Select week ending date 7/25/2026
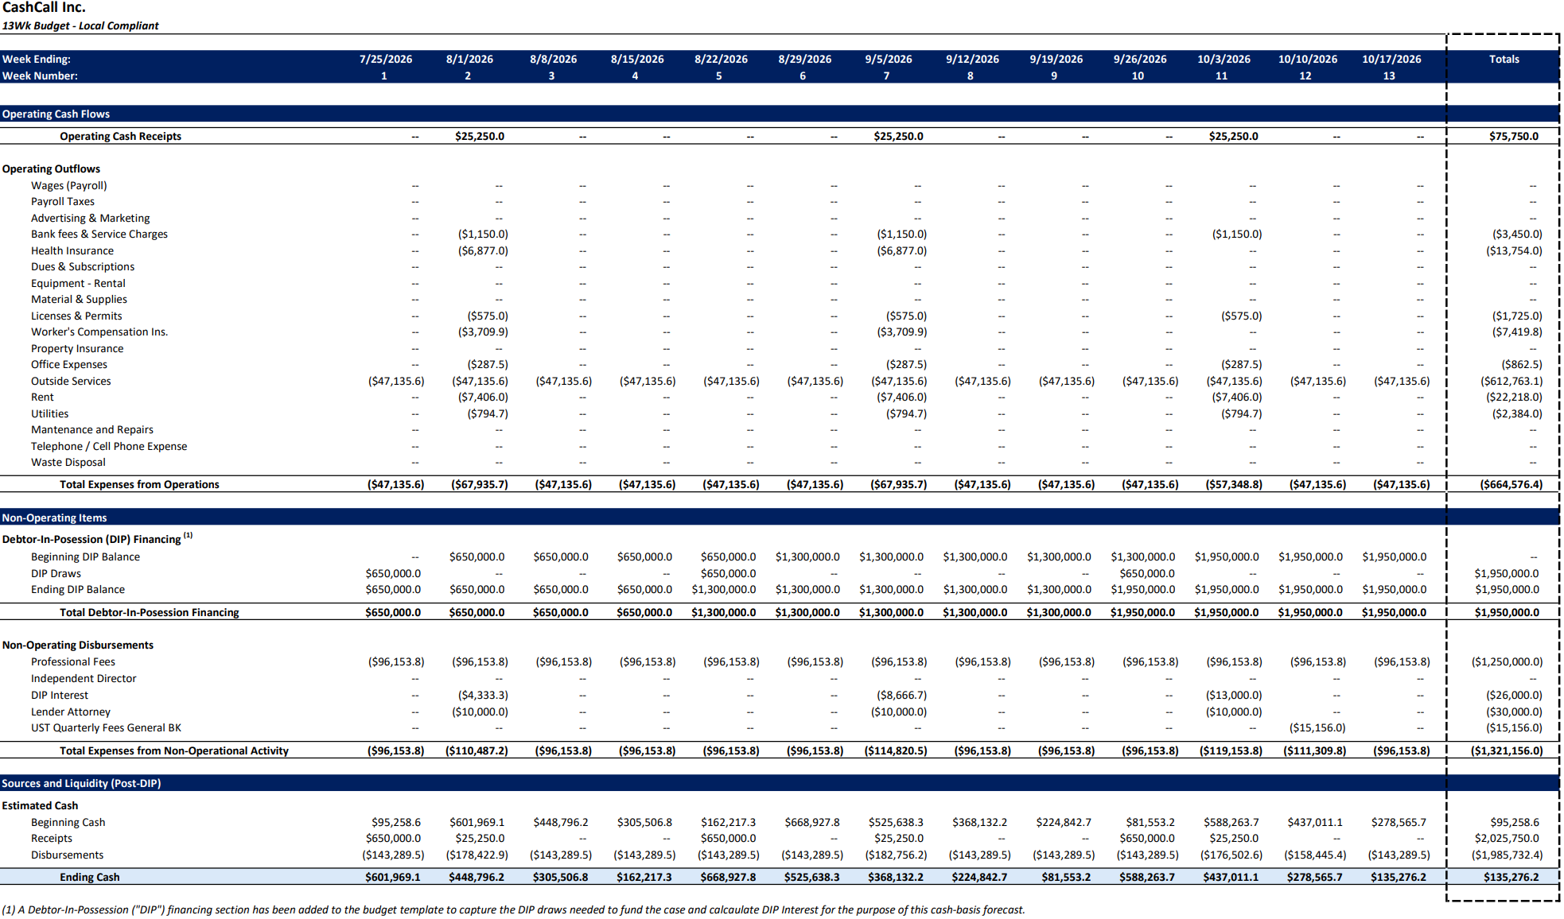 [386, 59]
